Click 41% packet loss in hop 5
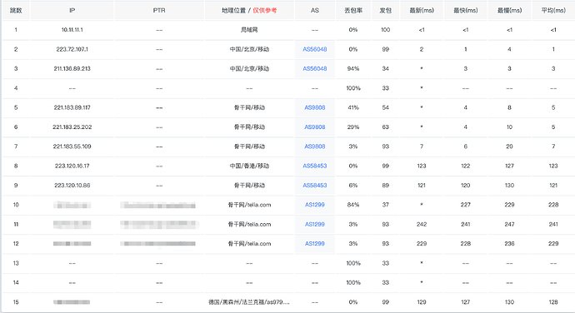 coord(353,107)
